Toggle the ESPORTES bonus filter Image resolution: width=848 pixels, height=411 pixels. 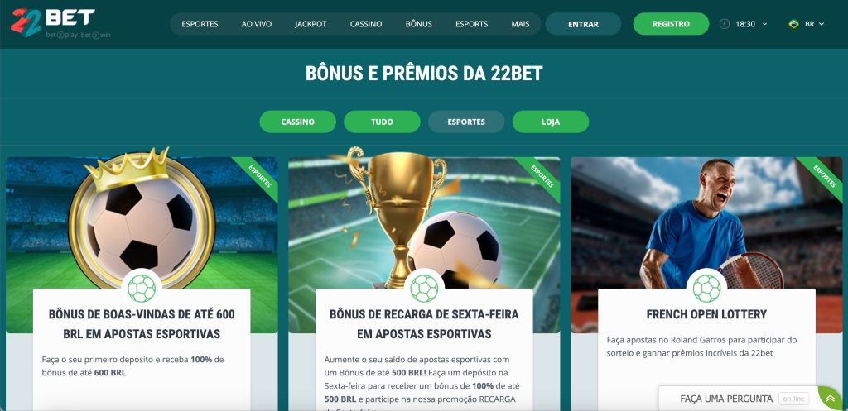tap(466, 122)
